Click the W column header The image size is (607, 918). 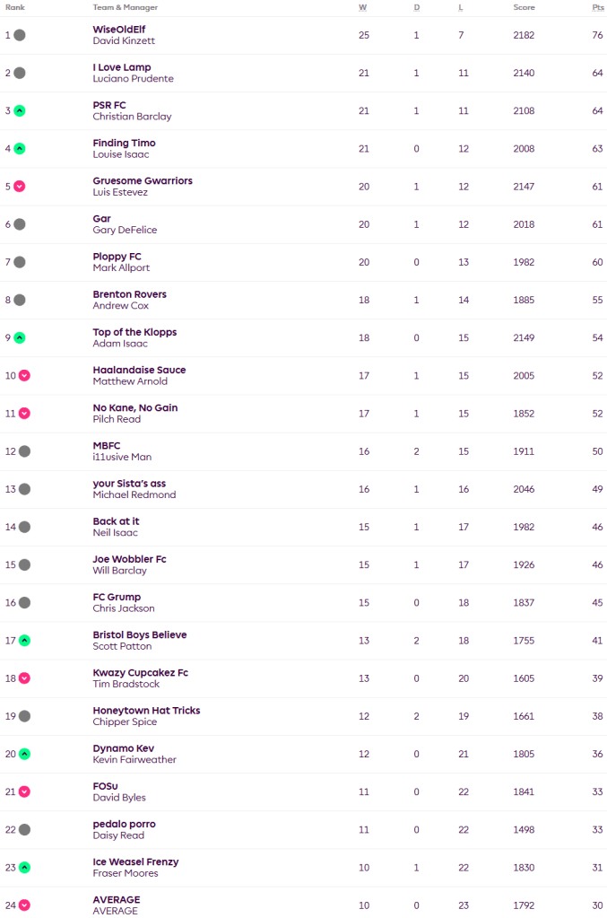pyautogui.click(x=363, y=7)
